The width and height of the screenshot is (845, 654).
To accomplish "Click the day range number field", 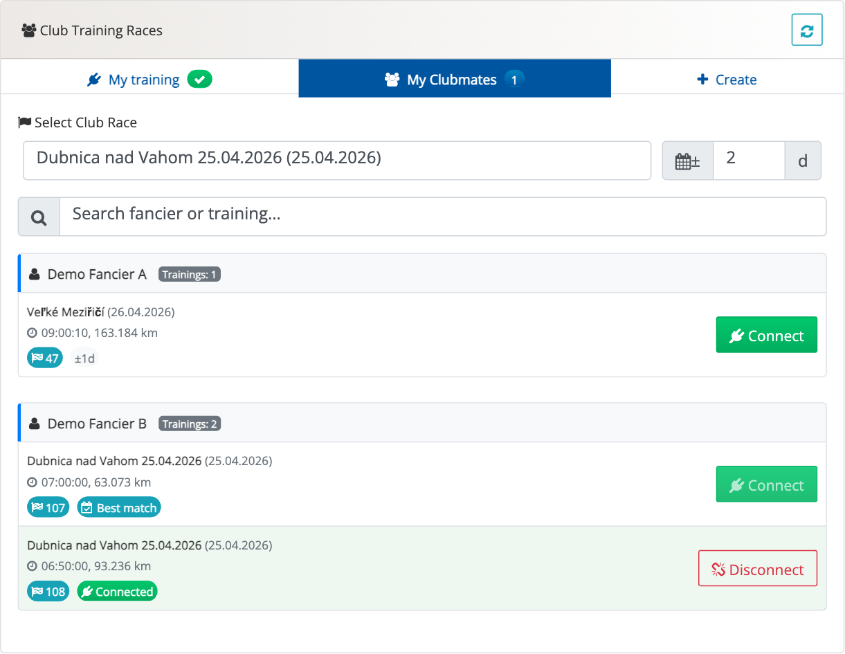I will [748, 161].
